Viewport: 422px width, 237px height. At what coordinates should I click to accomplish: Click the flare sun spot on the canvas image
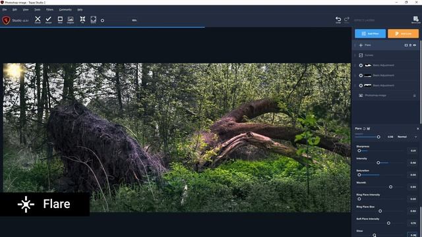coord(13,70)
